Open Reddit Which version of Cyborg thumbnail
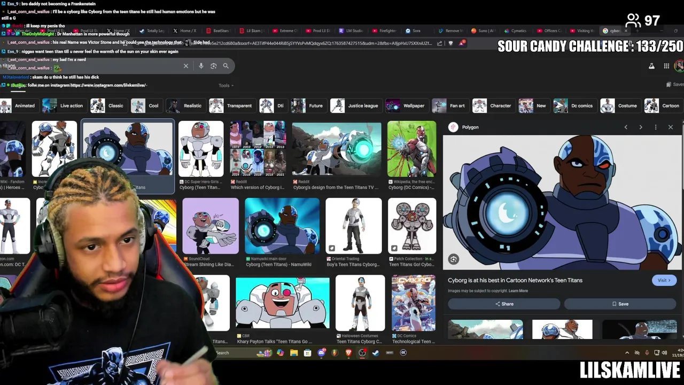 258,149
